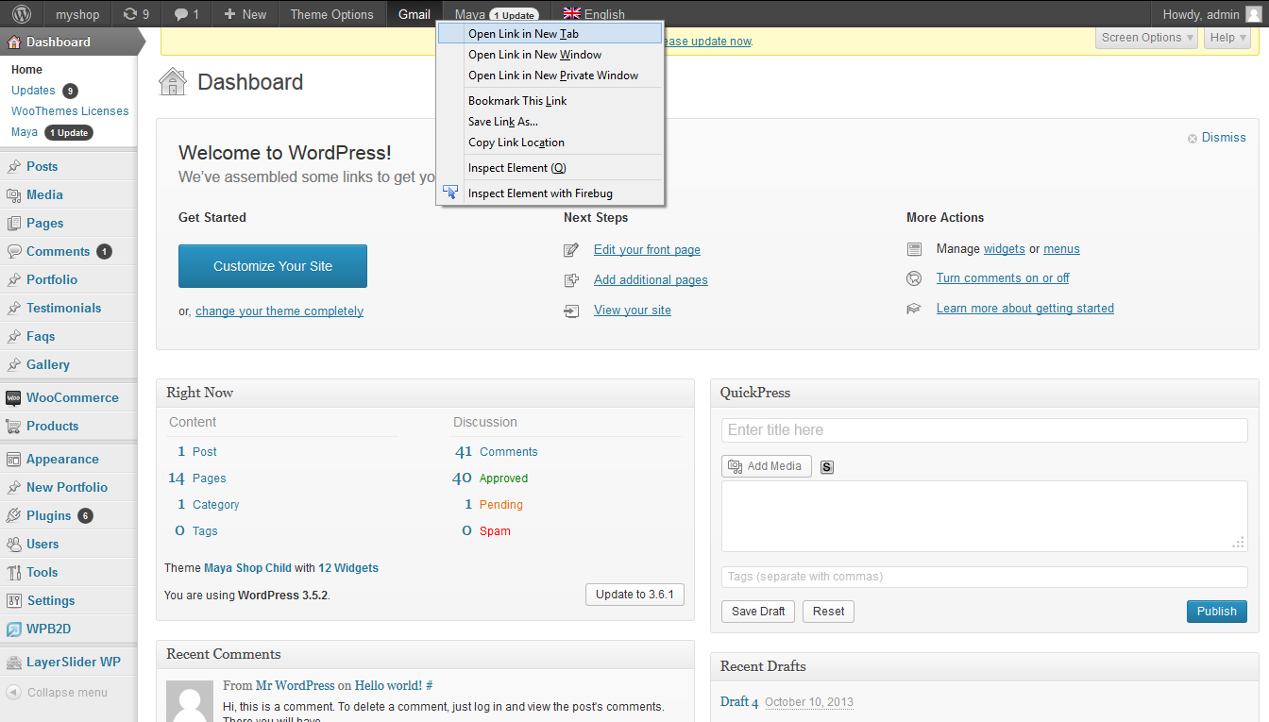This screenshot has width=1269, height=722.
Task: Open the comments bubble icon in admin bar
Action: (x=180, y=14)
